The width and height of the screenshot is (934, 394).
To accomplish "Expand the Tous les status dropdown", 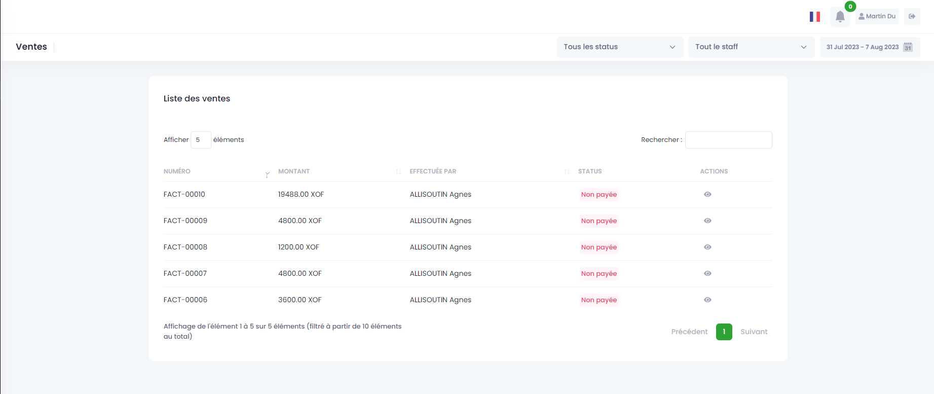I will point(619,47).
